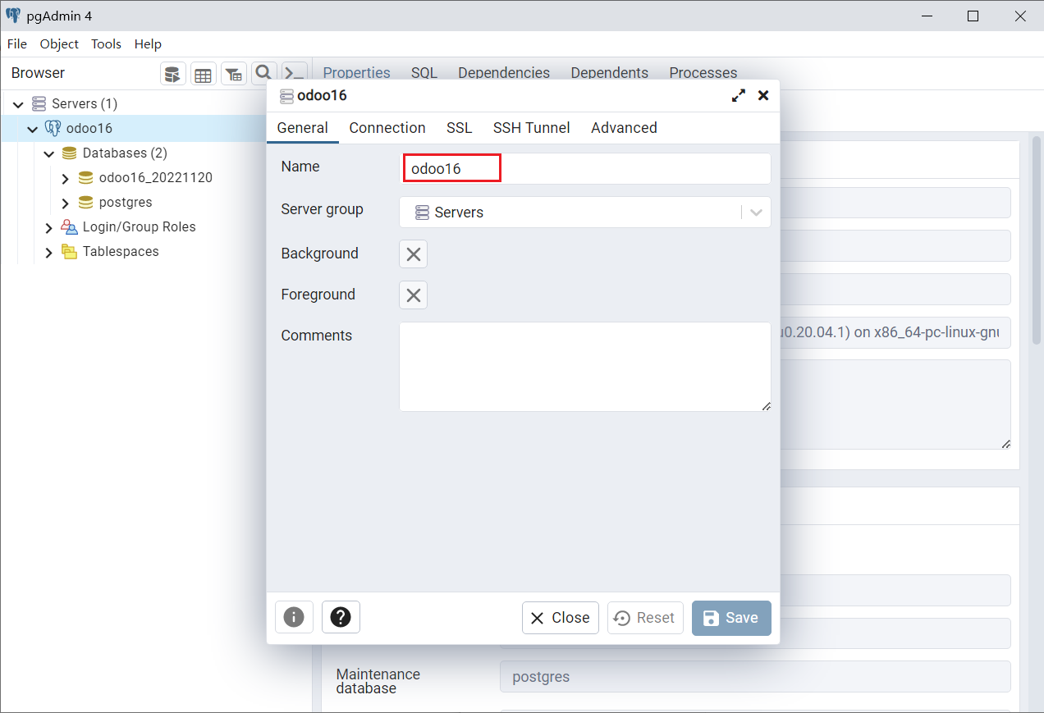Click the pgAdmin elephant logo in title bar
The width and height of the screenshot is (1044, 713).
13,16
